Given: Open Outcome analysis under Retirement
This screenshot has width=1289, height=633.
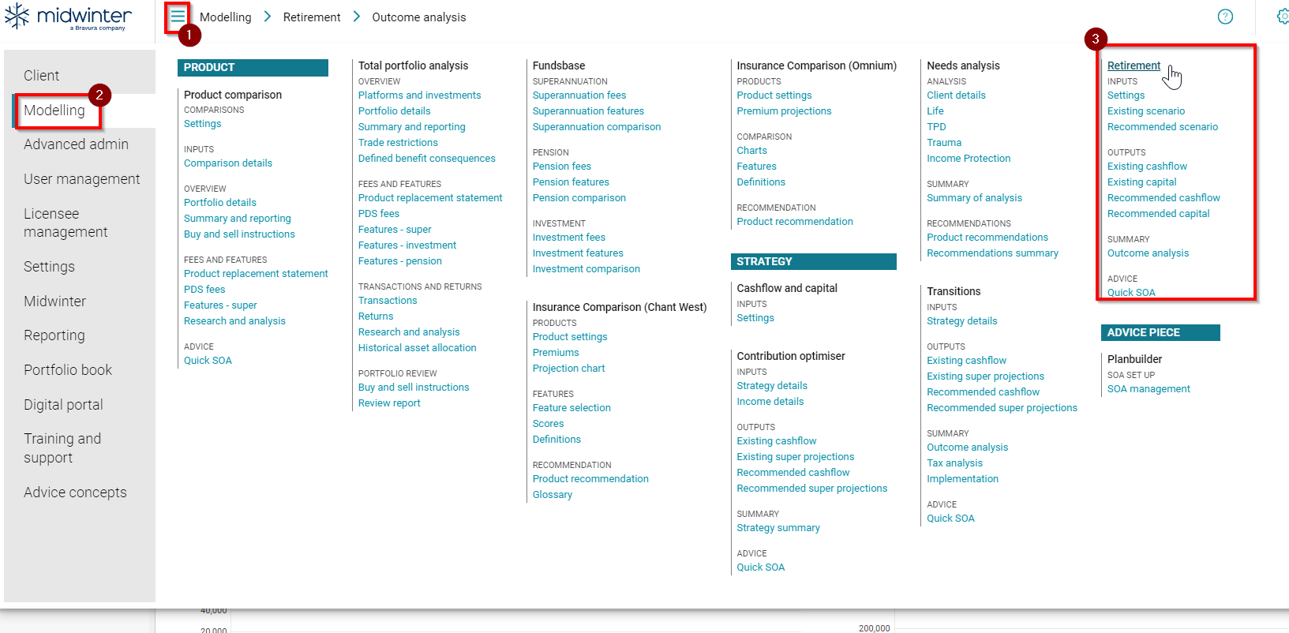Looking at the screenshot, I should 1148,253.
